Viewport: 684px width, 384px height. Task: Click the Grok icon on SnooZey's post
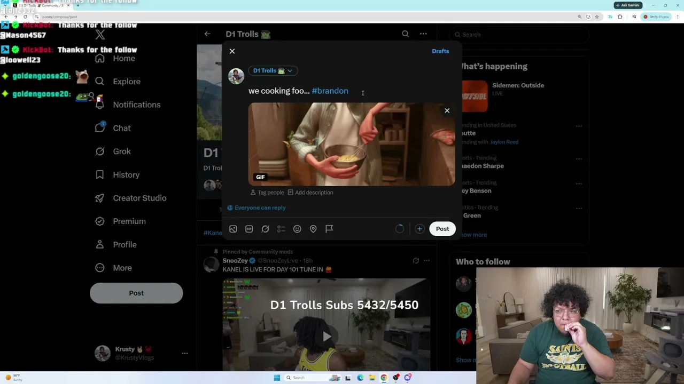coord(416,261)
